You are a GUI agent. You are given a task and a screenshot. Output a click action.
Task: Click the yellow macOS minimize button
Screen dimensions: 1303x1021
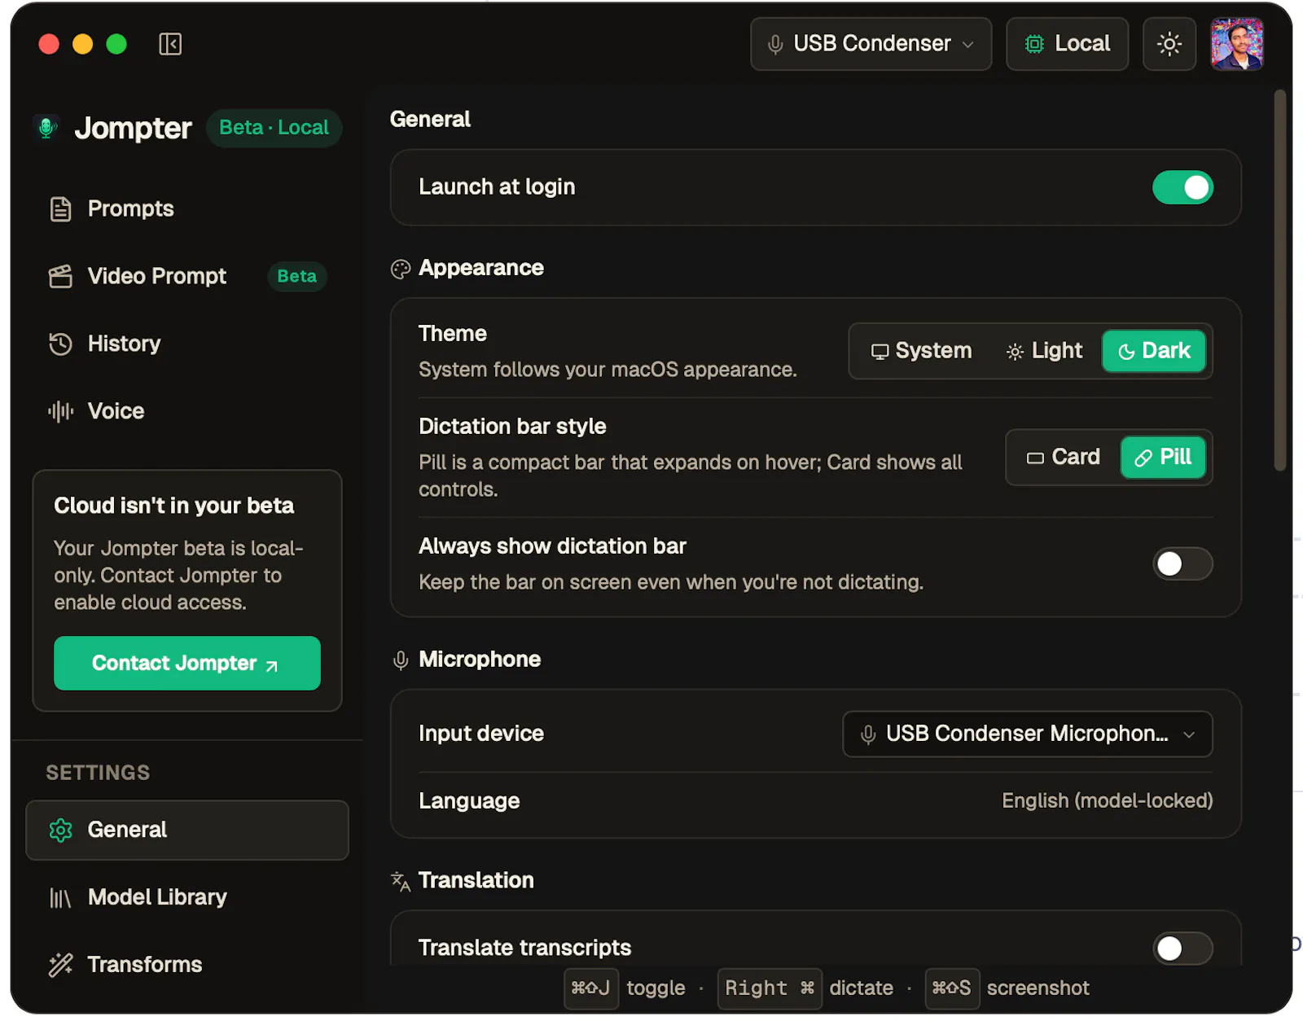pos(82,44)
